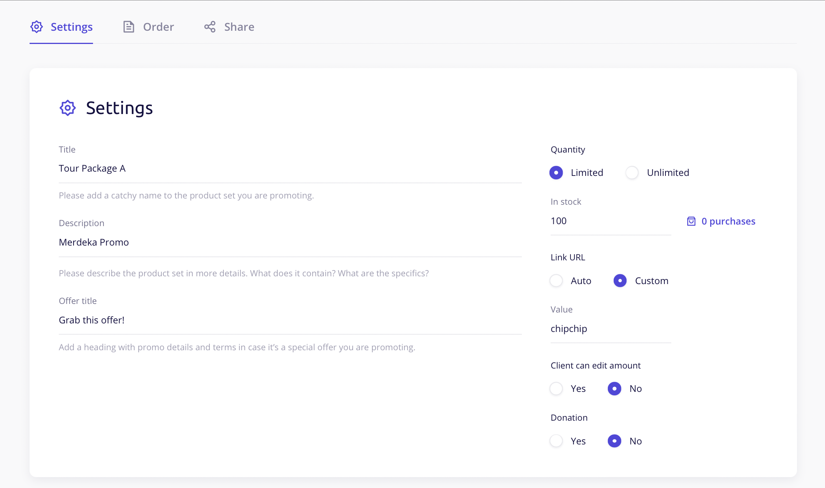Edit the Description field Merdeka Promo

pos(290,242)
